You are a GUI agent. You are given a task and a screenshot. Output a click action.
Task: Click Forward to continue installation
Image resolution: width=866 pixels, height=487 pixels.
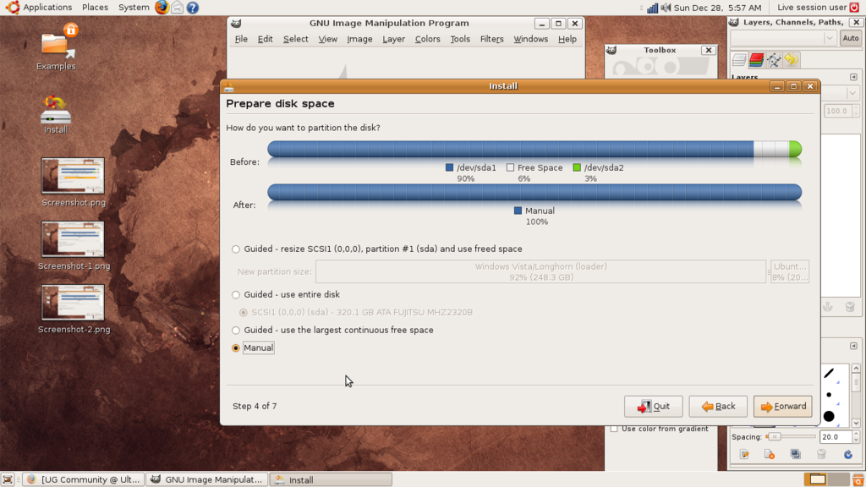tap(782, 407)
